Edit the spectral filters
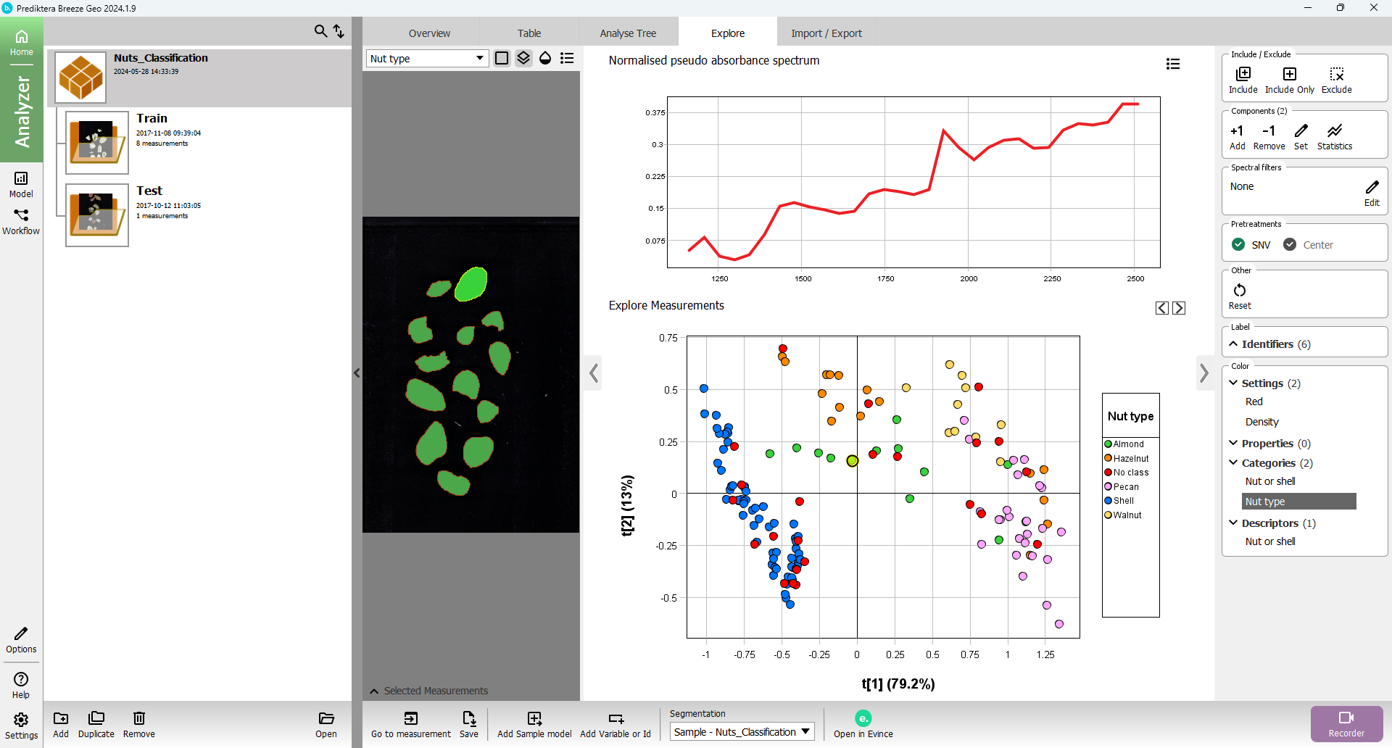Screen dimensions: 1392x748 pos(1372,188)
